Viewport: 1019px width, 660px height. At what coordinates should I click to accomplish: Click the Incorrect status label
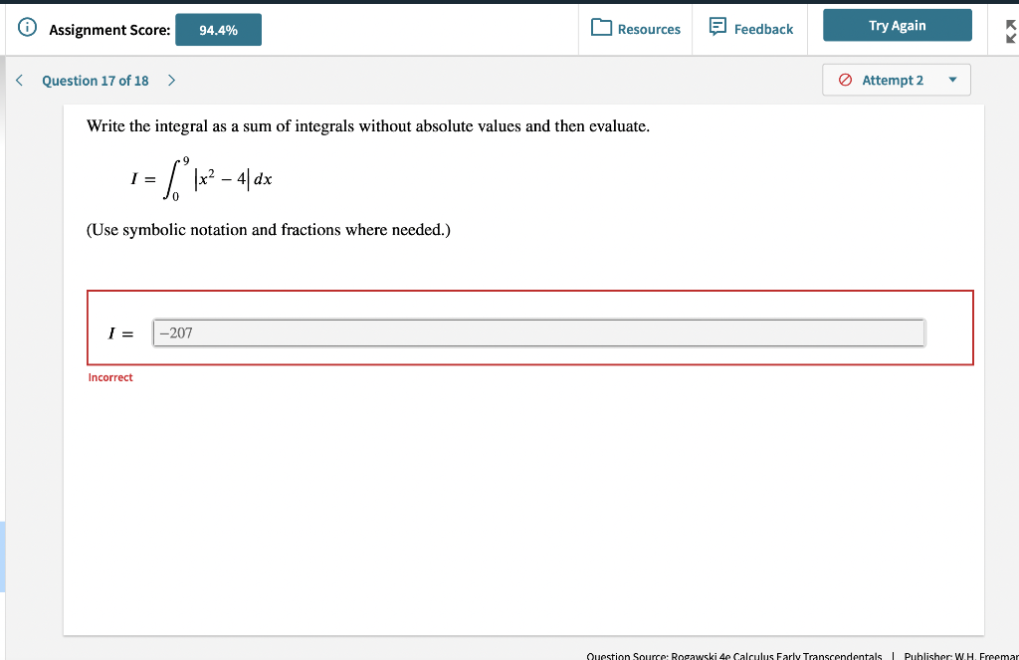pyautogui.click(x=110, y=376)
